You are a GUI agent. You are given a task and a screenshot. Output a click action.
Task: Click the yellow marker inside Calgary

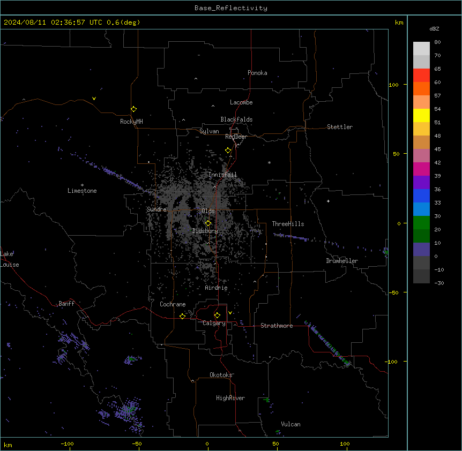coord(217,315)
